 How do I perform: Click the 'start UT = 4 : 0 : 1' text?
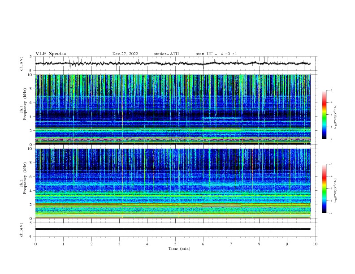tap(216, 54)
